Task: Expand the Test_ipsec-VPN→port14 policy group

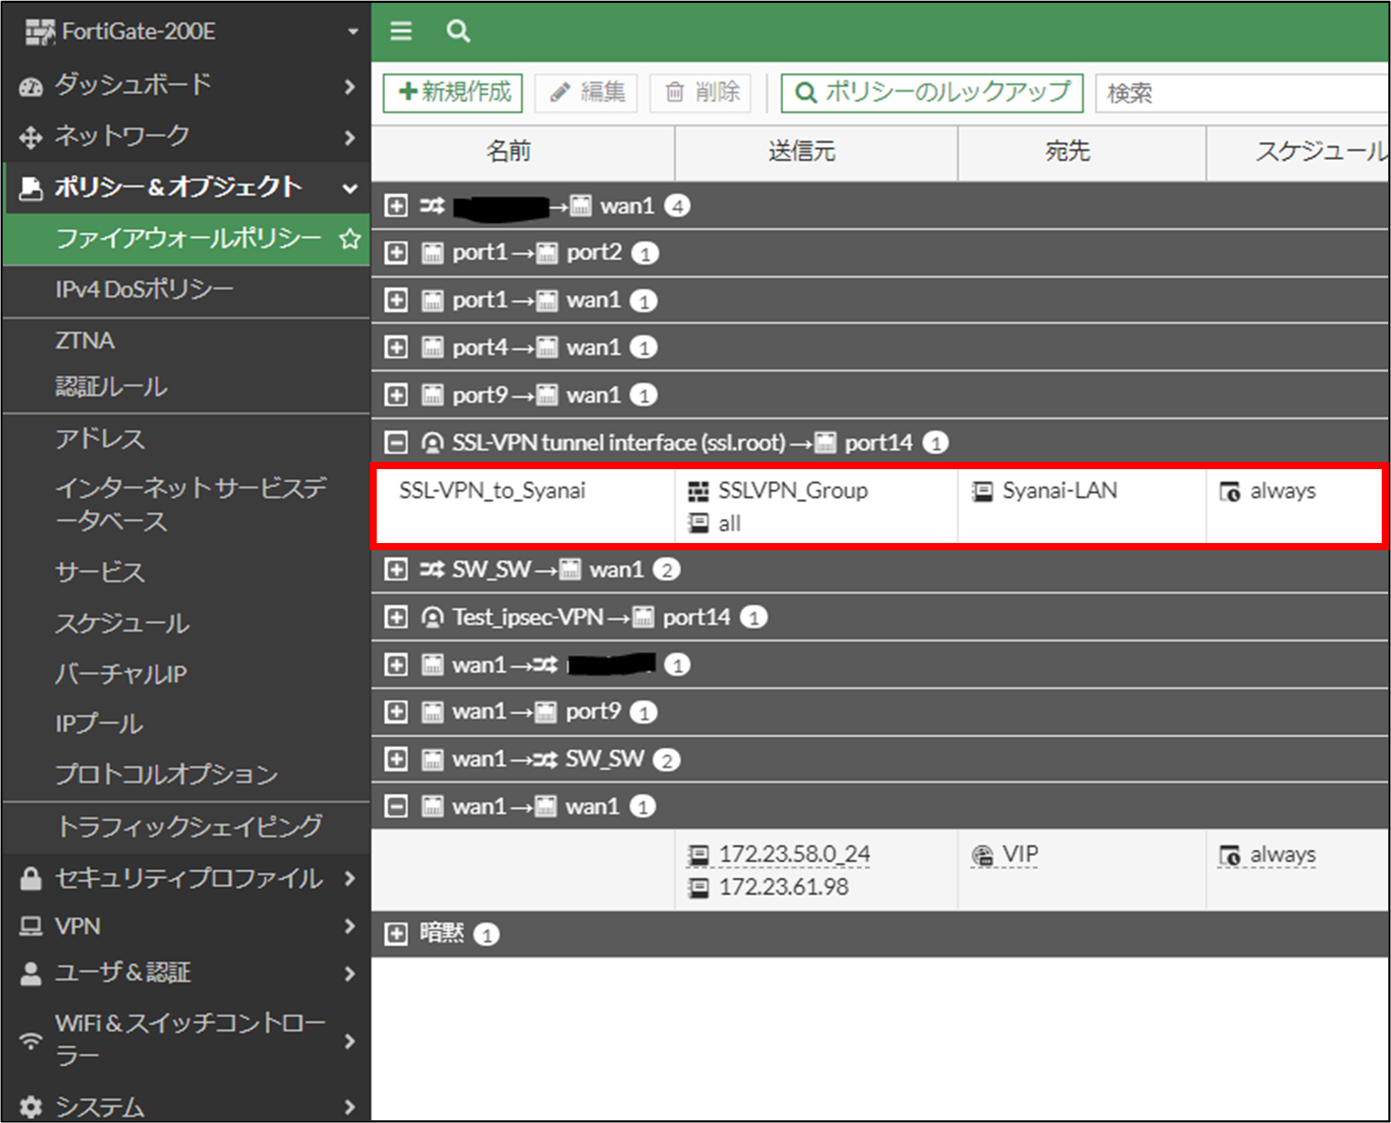Action: tap(396, 617)
